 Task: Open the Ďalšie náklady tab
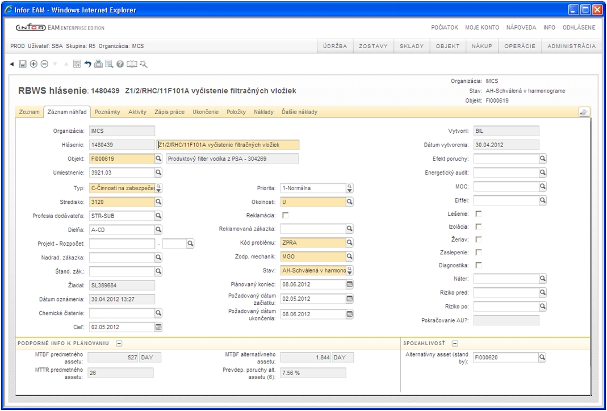click(x=300, y=112)
